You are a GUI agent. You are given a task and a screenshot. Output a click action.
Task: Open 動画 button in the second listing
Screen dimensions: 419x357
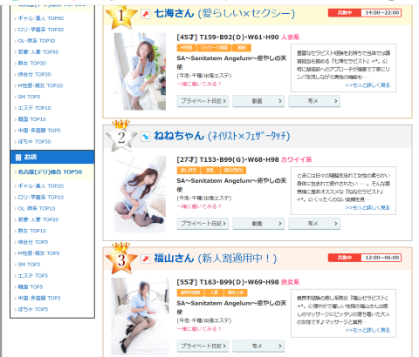coord(258,224)
